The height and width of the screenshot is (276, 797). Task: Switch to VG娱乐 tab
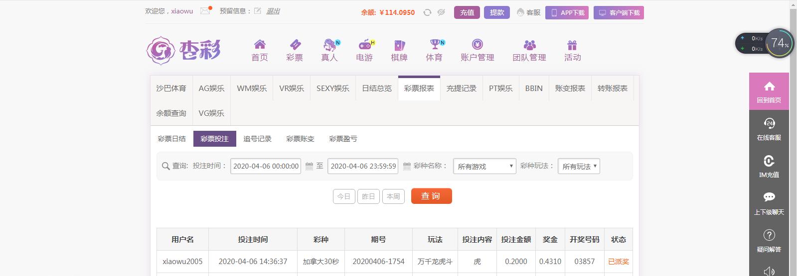click(211, 113)
